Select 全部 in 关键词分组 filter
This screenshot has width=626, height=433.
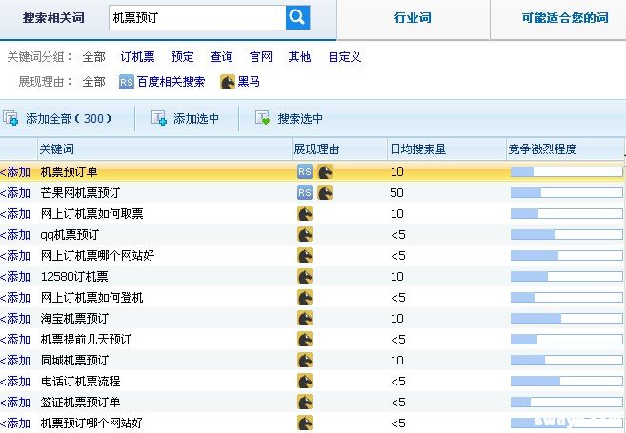[93, 57]
